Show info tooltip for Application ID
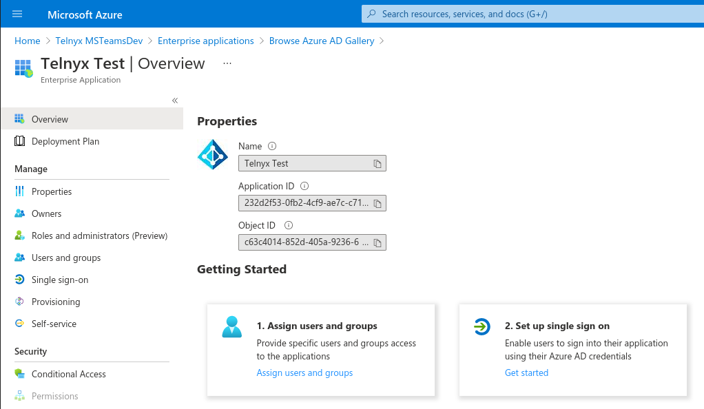This screenshot has width=704, height=409. point(304,186)
